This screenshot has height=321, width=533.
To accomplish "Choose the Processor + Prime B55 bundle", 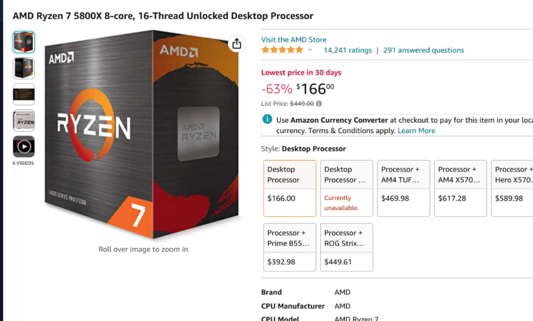I will pos(289,247).
